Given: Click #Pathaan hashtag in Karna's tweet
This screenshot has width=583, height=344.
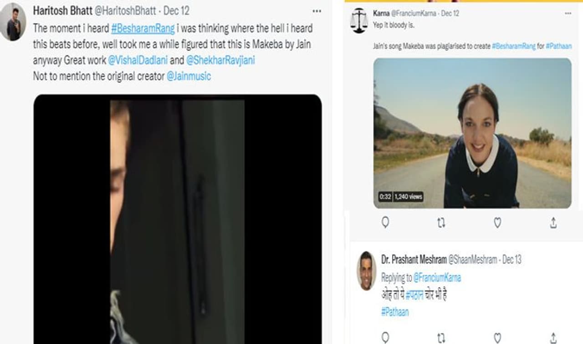Looking at the screenshot, I should point(559,46).
